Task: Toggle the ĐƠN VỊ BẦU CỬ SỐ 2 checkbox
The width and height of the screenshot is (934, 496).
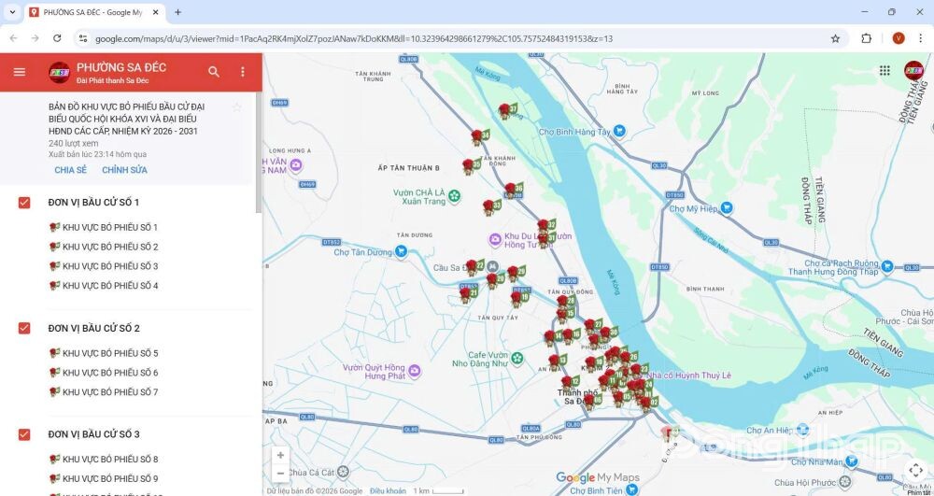Action: point(24,328)
